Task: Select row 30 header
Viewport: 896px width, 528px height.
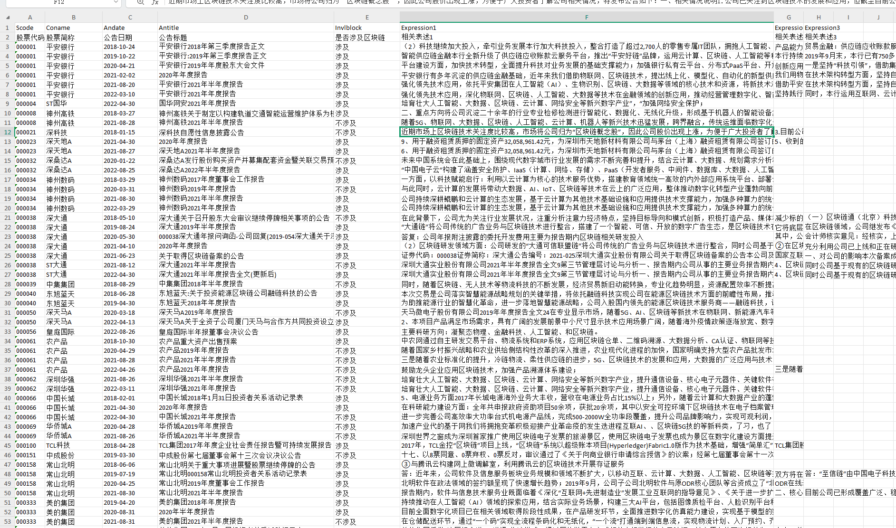Action: coord(8,303)
